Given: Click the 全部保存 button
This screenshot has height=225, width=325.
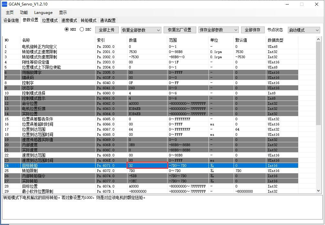Looking at the screenshot, I should click(252, 30).
